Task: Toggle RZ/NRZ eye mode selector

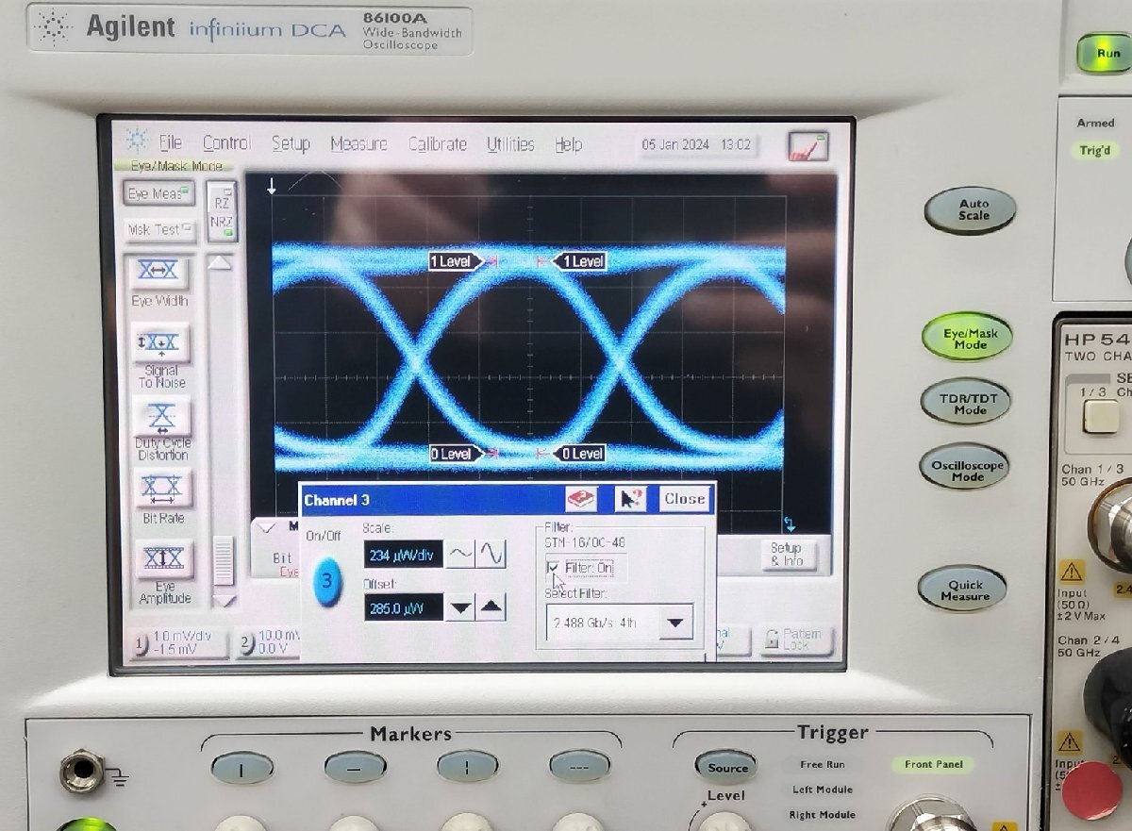Action: coord(221,211)
